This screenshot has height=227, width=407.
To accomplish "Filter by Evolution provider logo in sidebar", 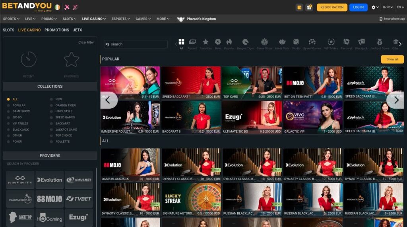I will [x=50, y=180].
